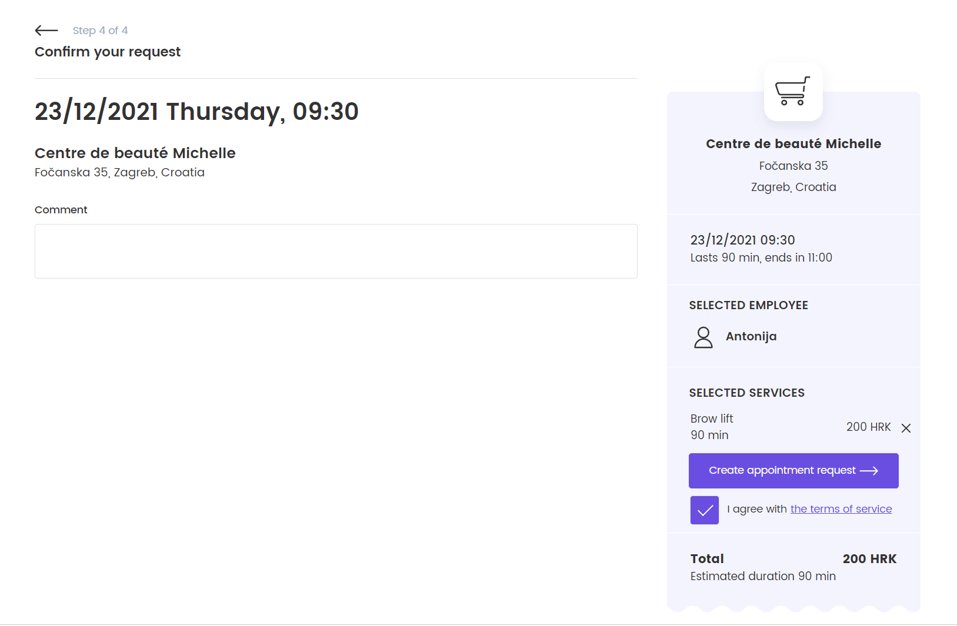Click the Step 4 of 4 label
Image resolution: width=957 pixels, height=626 pixels.
click(100, 31)
